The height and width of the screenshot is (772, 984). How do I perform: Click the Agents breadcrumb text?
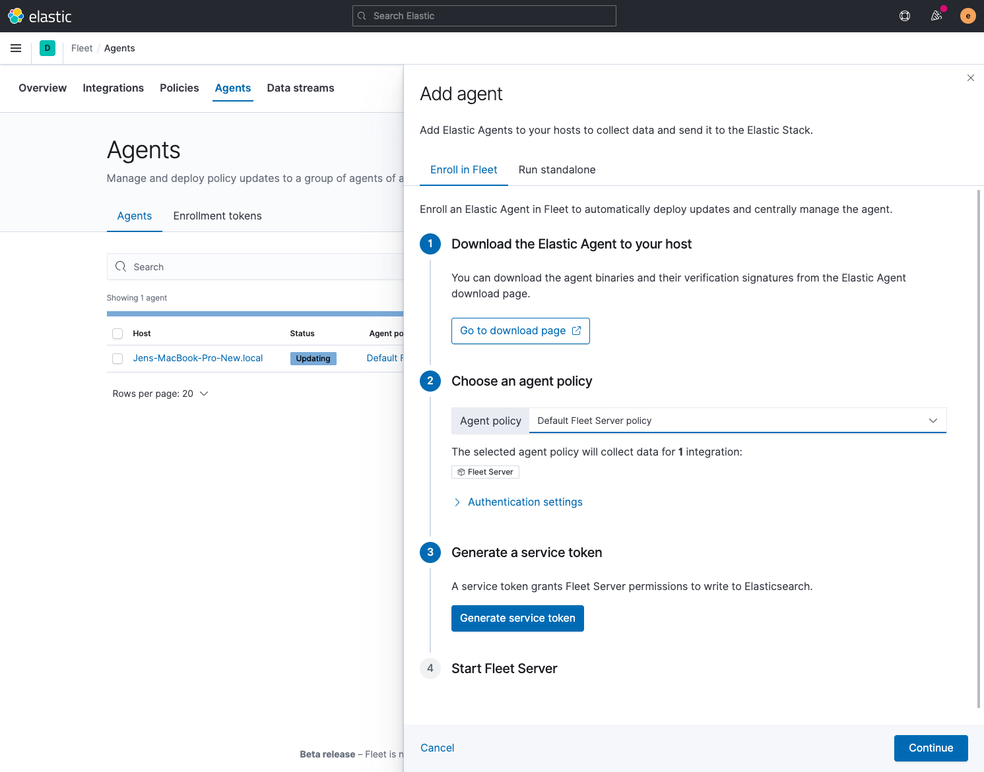(x=119, y=48)
